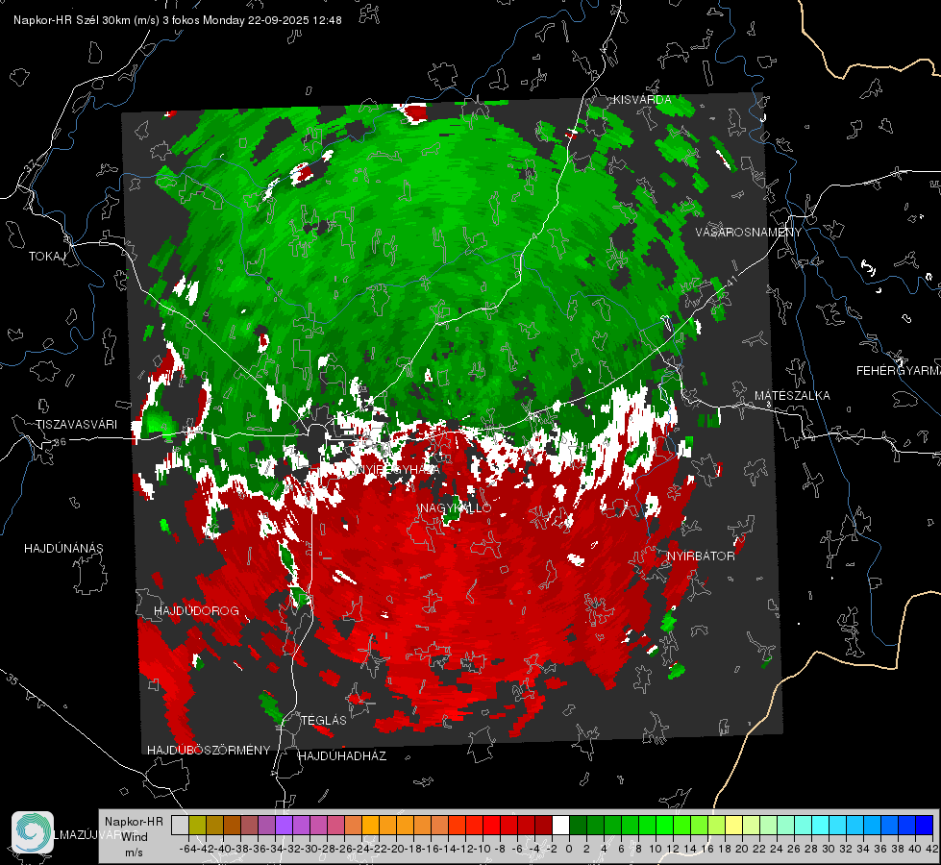941x865 pixels.
Task: Click the legend value label 42
Action: 931,849
